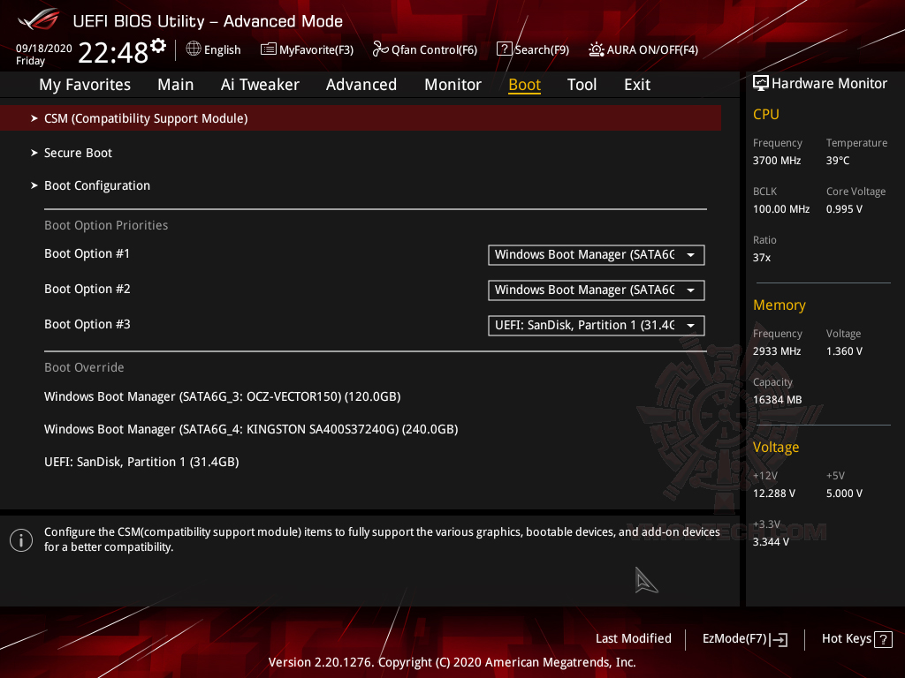Switch to the Ai Tweaker tab
The height and width of the screenshot is (678, 905).
[x=260, y=85]
